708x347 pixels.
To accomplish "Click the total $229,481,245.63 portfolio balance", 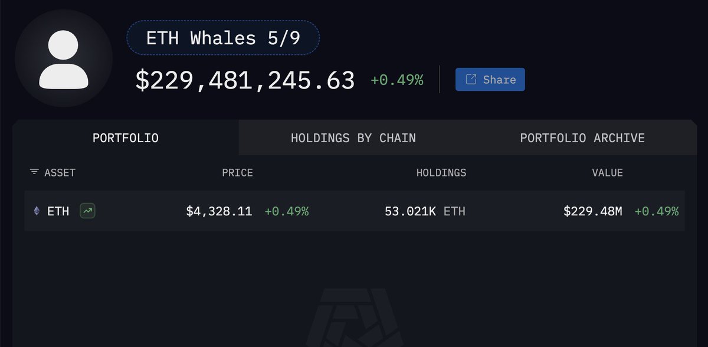I will [x=245, y=80].
